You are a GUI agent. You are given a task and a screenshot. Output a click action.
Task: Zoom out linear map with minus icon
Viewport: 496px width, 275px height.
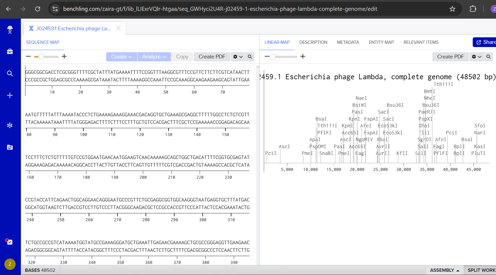pyautogui.click(x=267, y=57)
